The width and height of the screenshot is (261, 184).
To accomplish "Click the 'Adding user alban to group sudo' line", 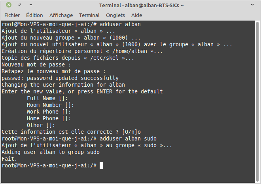I will tap(51, 152).
